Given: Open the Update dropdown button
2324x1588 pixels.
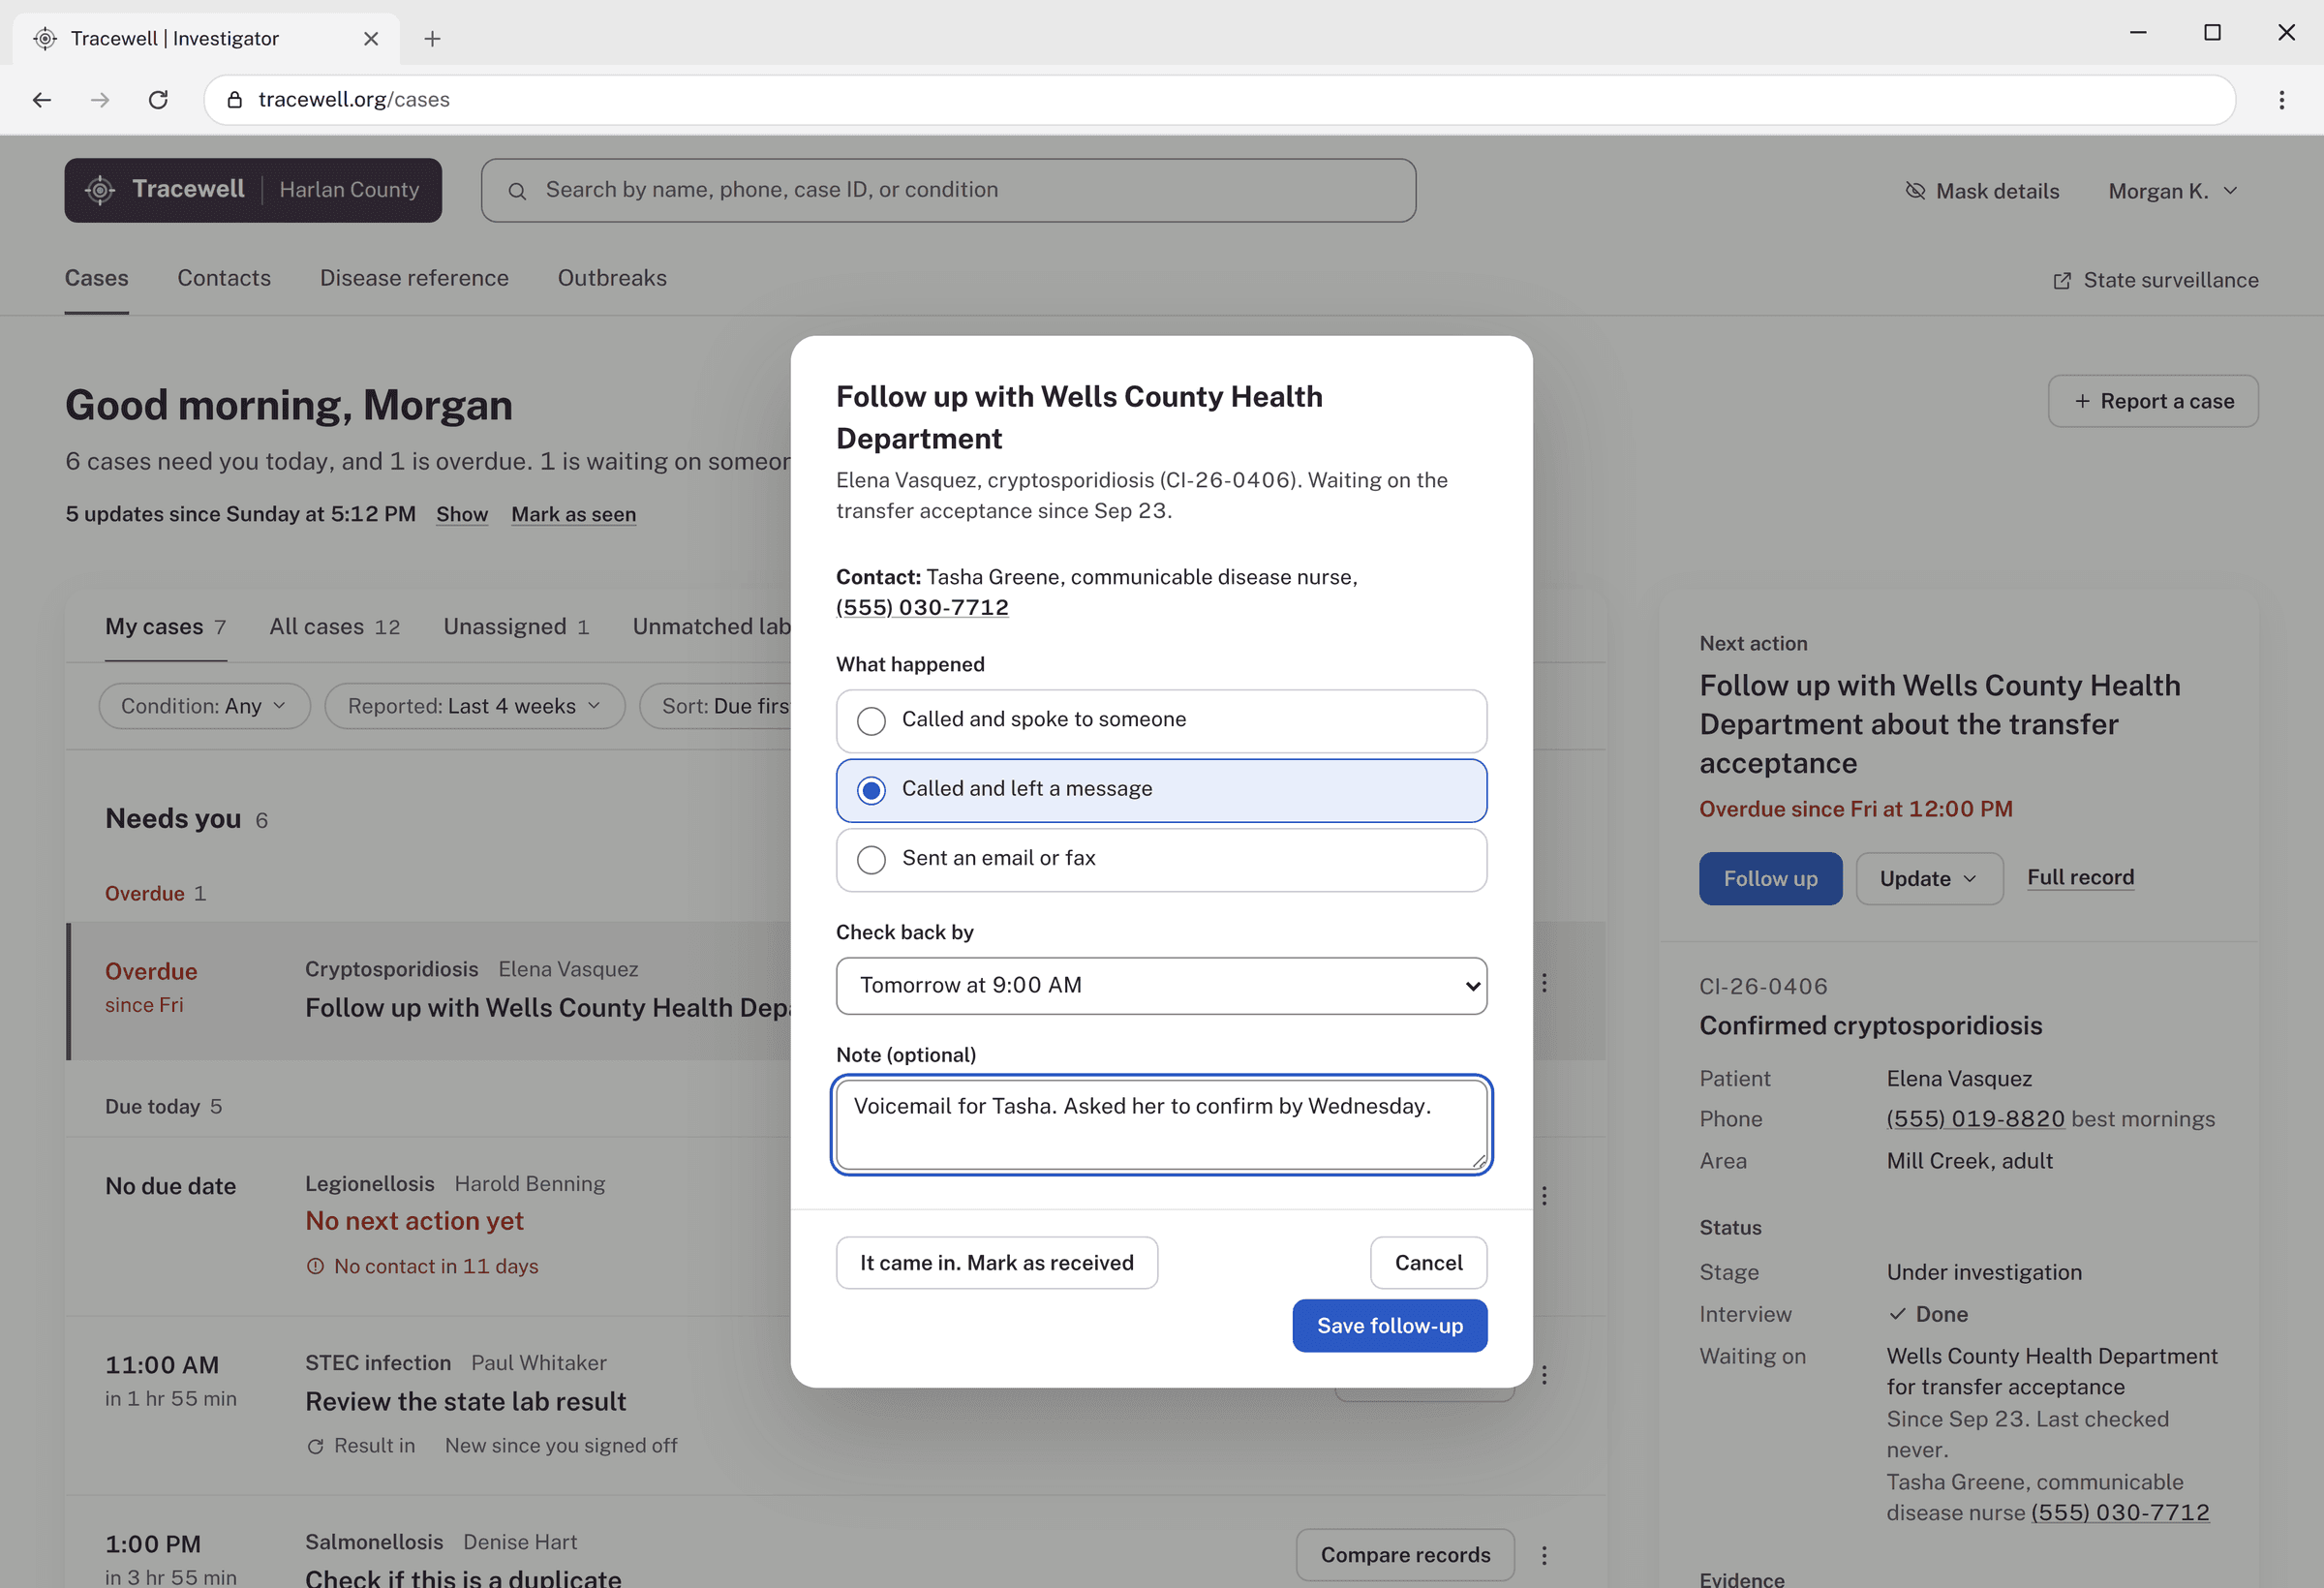Looking at the screenshot, I should click(1929, 879).
